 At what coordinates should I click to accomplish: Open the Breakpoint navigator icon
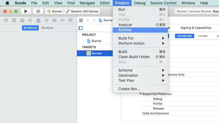62,20
